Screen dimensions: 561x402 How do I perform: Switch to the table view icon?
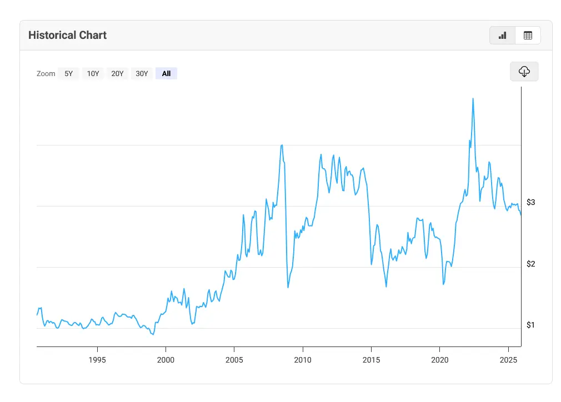528,36
